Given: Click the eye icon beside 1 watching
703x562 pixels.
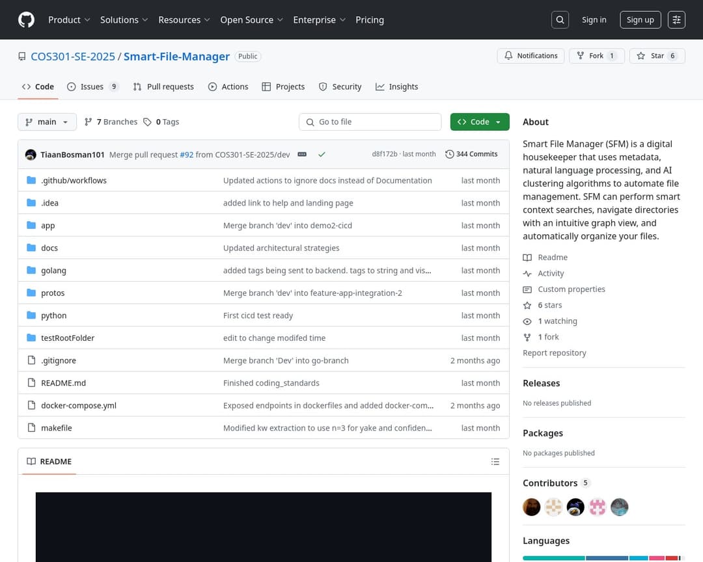Looking at the screenshot, I should 527,321.
